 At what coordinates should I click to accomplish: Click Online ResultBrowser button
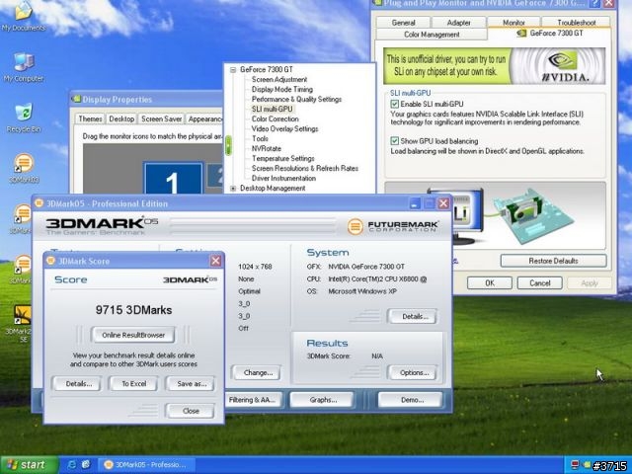(x=133, y=335)
